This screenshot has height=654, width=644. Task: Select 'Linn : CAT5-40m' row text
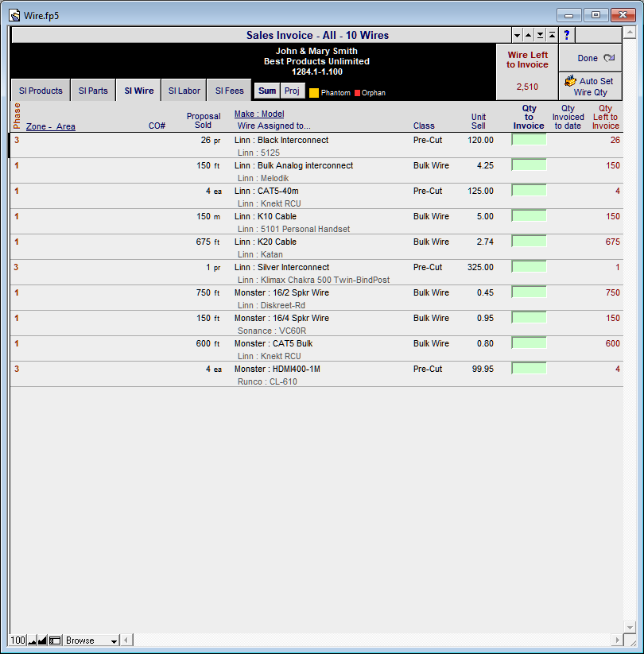(x=266, y=191)
